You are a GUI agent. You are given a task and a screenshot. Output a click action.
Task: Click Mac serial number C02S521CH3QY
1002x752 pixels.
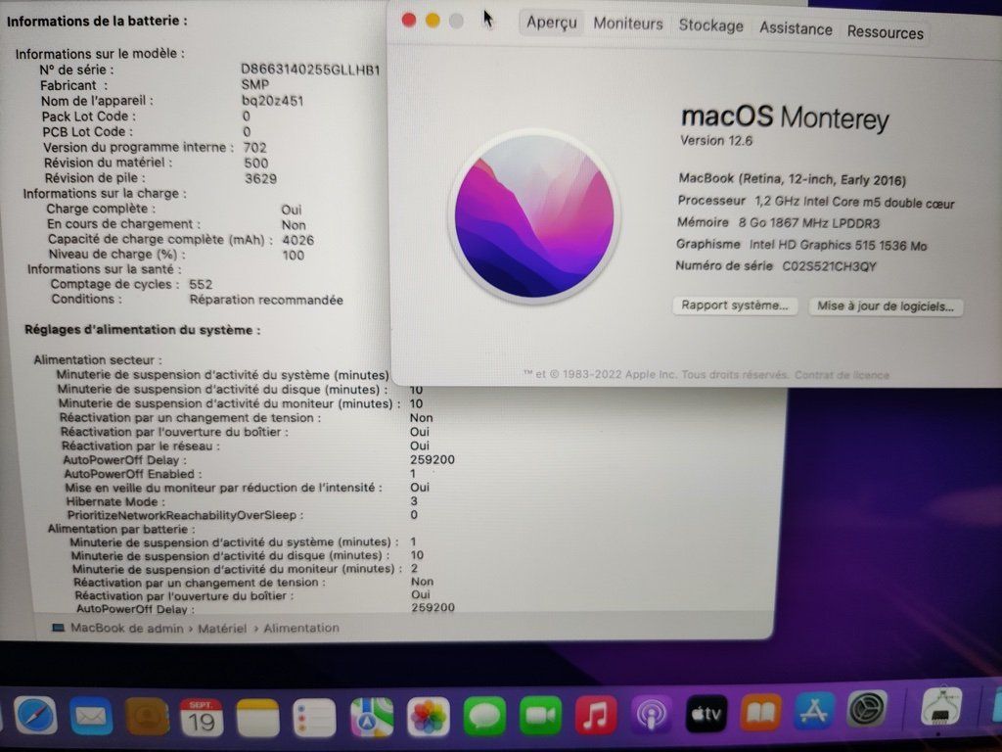[830, 266]
